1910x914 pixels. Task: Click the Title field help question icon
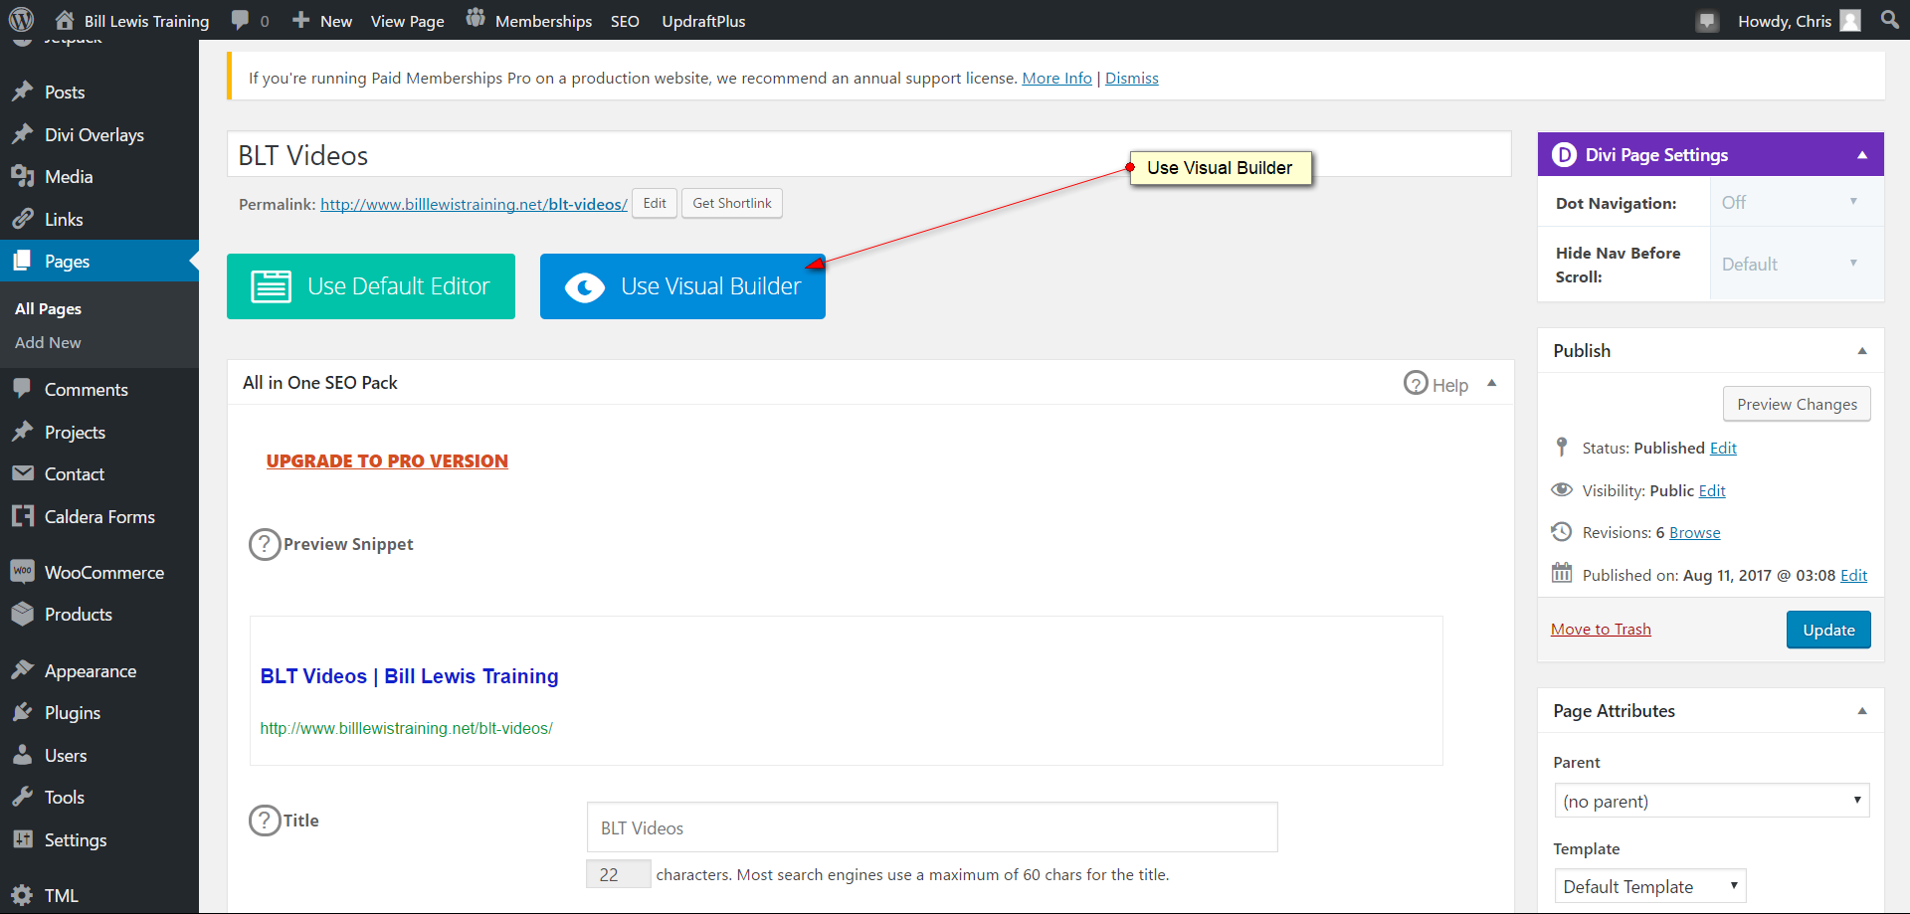pos(265,821)
